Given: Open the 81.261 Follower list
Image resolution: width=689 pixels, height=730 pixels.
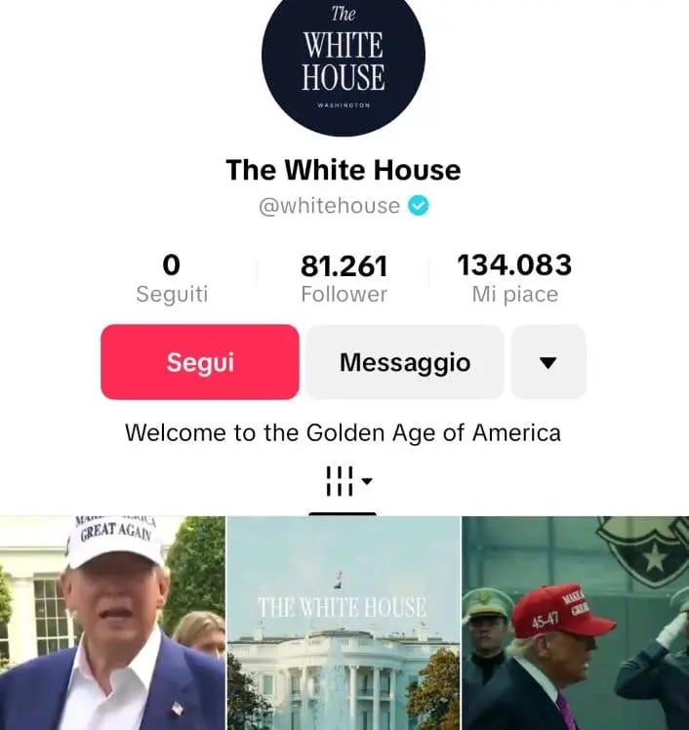Looking at the screenshot, I should pos(344,278).
